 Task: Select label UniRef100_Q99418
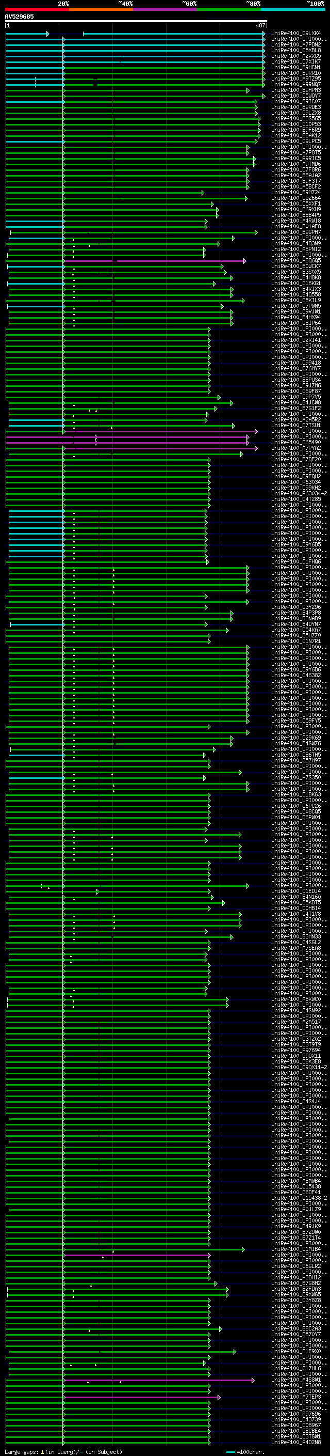(x=296, y=363)
